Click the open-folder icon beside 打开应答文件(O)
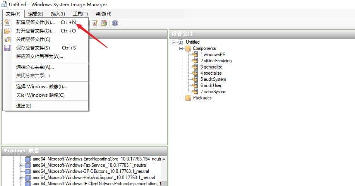This screenshot has height=186, width=355. pos(7,31)
